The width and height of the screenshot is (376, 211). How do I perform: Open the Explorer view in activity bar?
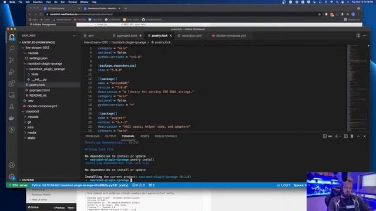pos(12,37)
